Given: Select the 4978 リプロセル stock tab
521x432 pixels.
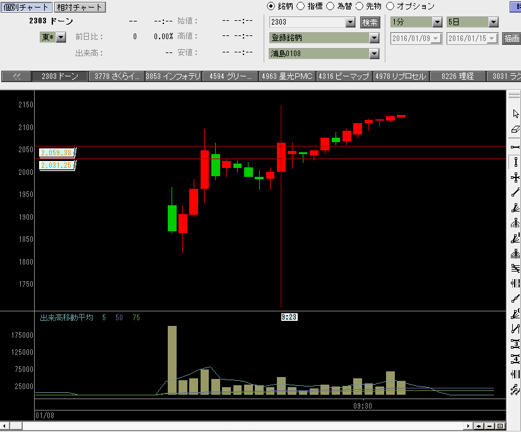Looking at the screenshot, I should pos(401,76).
